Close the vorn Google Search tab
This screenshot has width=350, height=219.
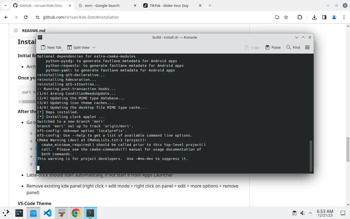click(135, 5)
